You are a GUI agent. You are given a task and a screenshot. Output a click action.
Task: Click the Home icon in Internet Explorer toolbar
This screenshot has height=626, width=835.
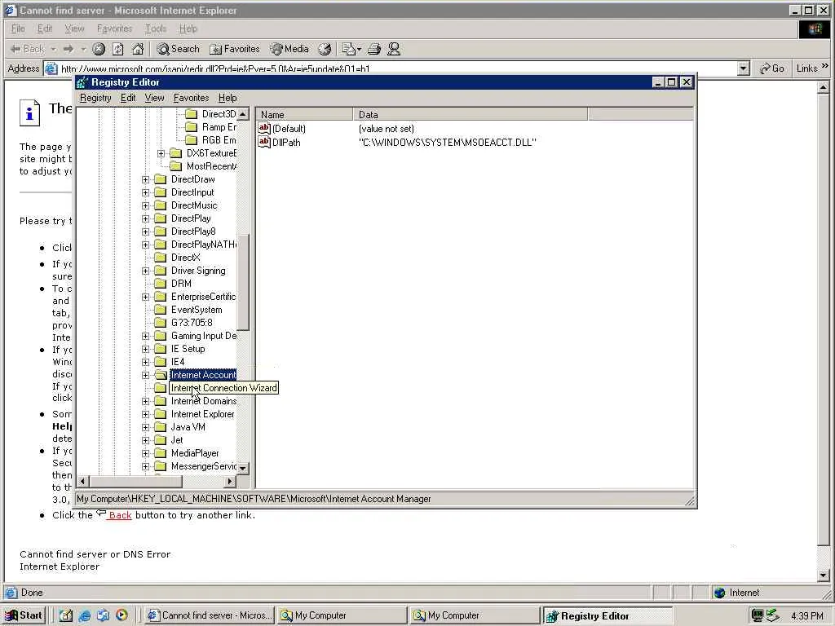tap(138, 50)
